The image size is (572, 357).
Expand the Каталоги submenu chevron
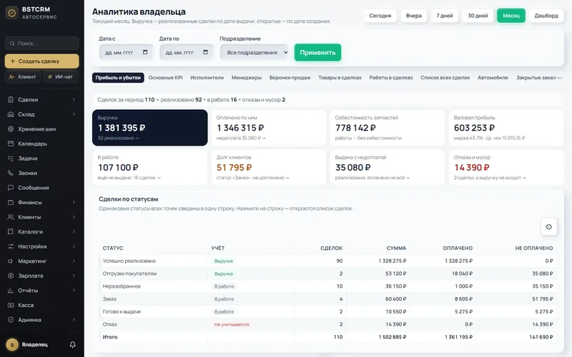tap(74, 231)
